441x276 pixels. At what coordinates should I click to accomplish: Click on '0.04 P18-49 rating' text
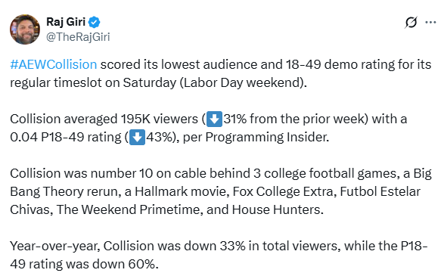click(66, 137)
